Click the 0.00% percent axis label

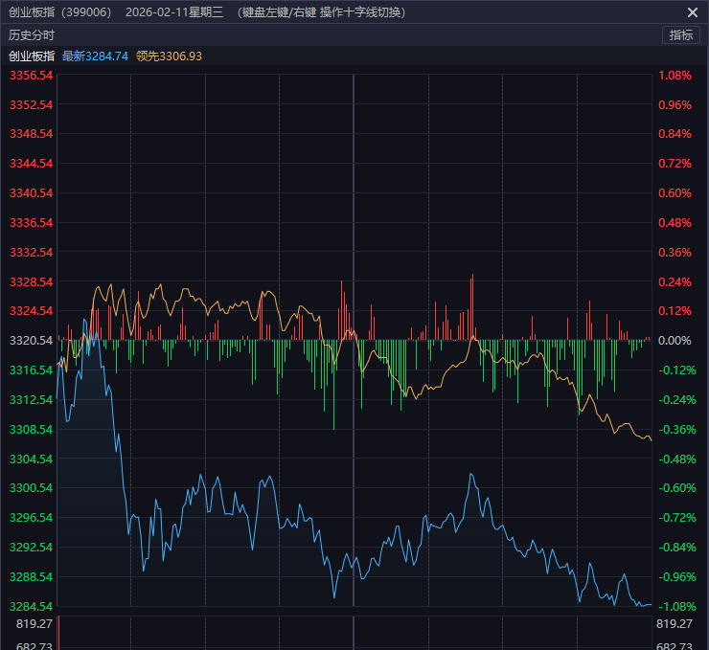click(675, 341)
